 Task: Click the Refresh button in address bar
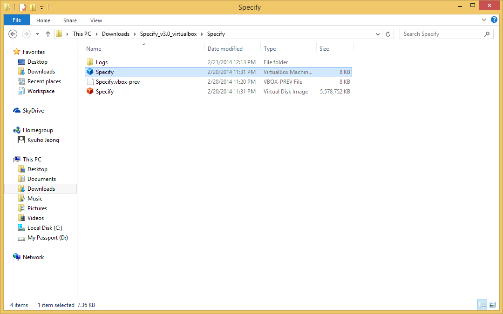click(388, 34)
